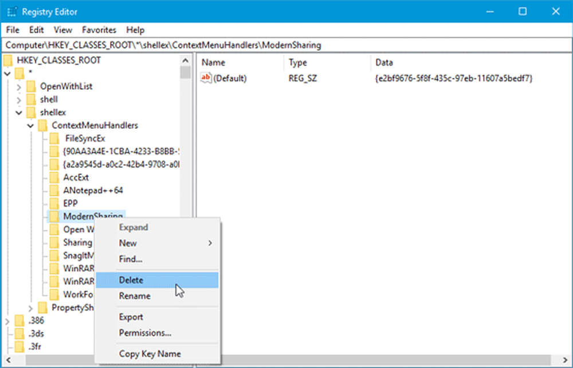Click the {90AA3A4E-1CBA key folder icon
Screen dimensions: 573x368
coord(54,152)
